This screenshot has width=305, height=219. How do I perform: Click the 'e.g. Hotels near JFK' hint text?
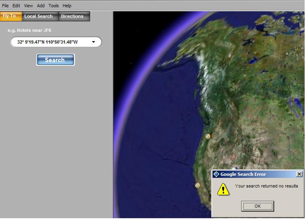click(x=29, y=30)
